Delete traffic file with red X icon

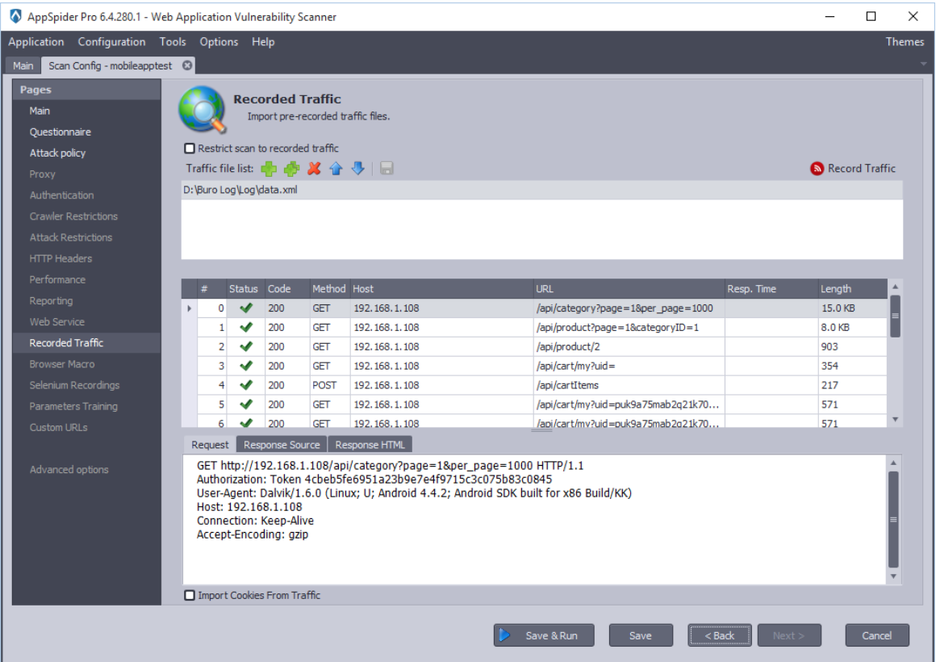pyautogui.click(x=314, y=169)
